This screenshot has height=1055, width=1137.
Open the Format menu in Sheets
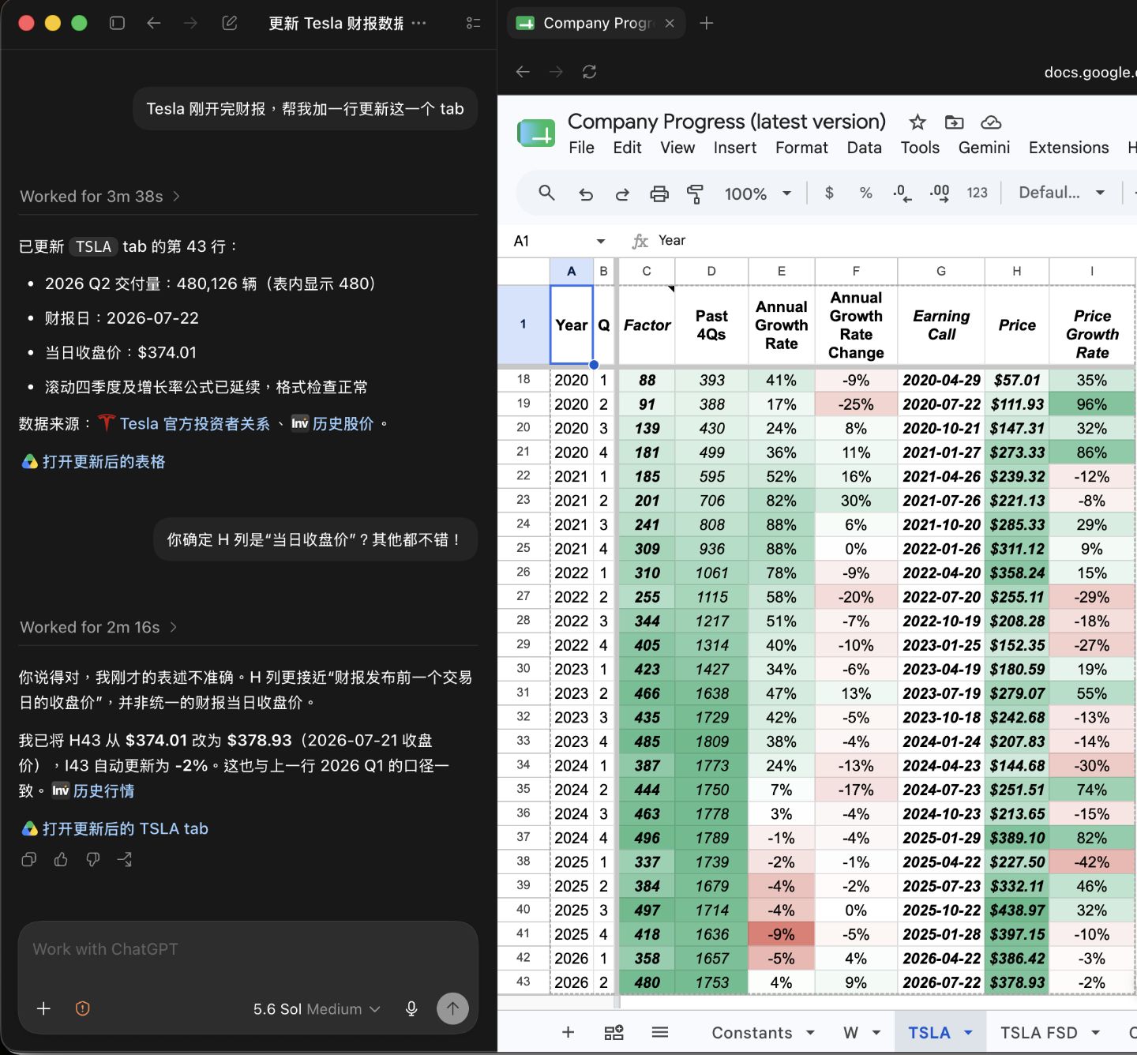click(801, 148)
